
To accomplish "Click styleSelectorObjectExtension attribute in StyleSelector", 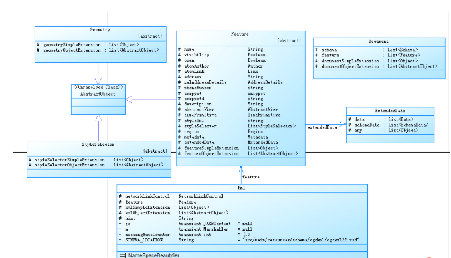I will [x=96, y=165].
